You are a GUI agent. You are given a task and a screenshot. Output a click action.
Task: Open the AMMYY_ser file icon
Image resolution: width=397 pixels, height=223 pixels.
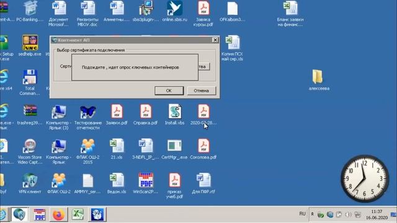pyautogui.click(x=87, y=183)
